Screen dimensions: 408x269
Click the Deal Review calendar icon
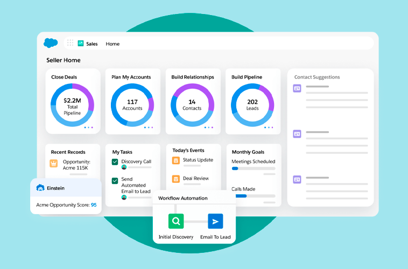click(x=175, y=179)
